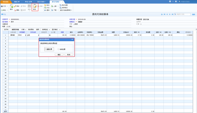
Task: Switch to the 我的桌面 tab
Action: 6,2
